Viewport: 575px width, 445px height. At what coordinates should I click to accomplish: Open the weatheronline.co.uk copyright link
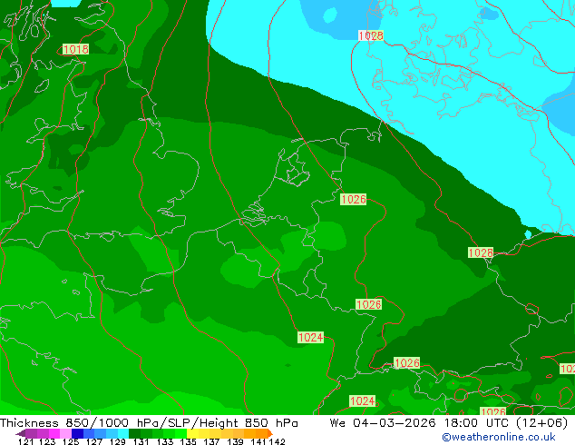tap(499, 437)
